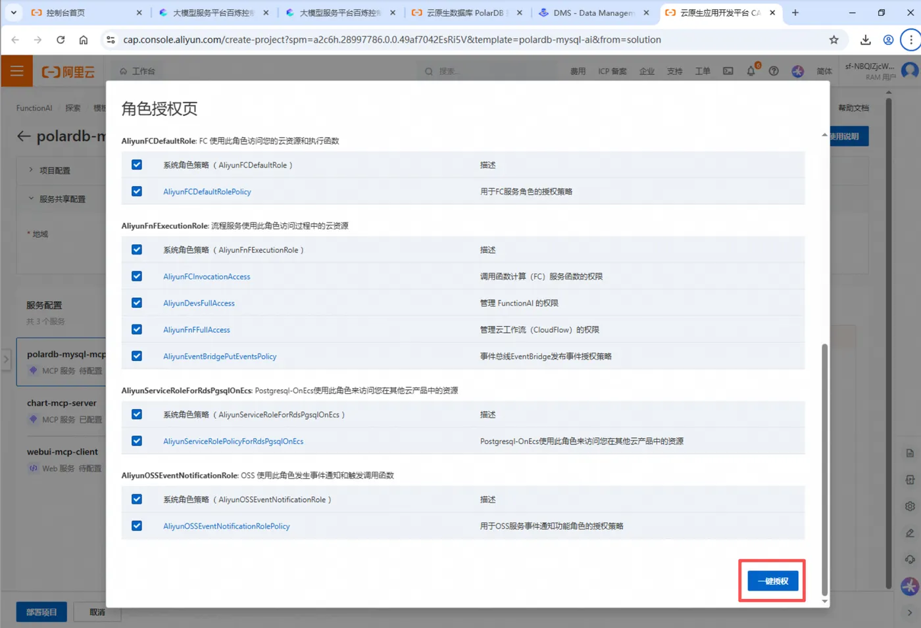Image resolution: width=921 pixels, height=628 pixels.
Task: Open ICP 备案 menu in header
Action: click(x=612, y=71)
